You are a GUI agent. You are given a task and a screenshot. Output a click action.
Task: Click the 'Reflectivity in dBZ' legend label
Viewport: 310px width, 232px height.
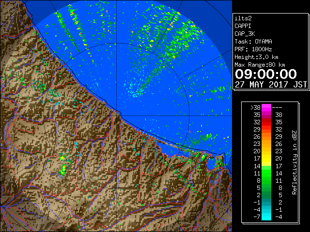pyautogui.click(x=294, y=162)
